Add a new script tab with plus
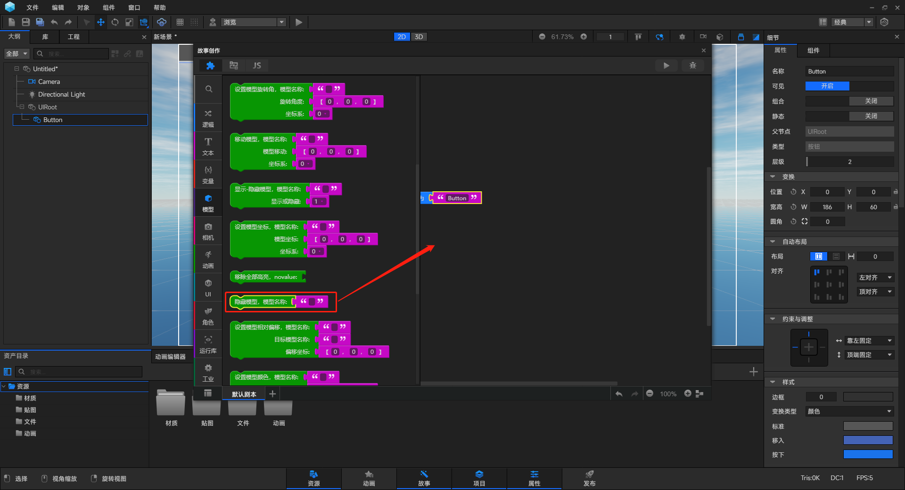 pyautogui.click(x=272, y=393)
